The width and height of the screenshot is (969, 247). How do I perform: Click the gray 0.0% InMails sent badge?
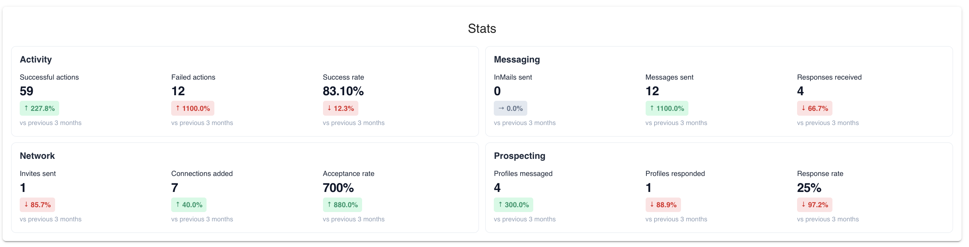[511, 108]
